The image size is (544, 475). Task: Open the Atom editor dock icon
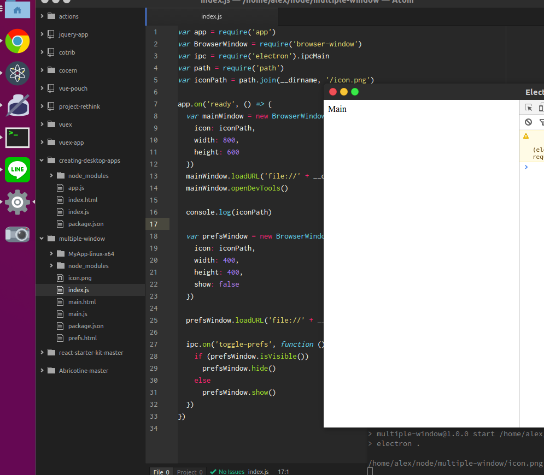pyautogui.click(x=17, y=74)
